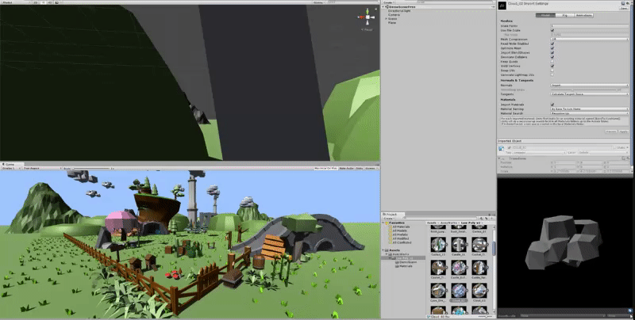635x320 pixels.
Task: Toggle Import BlendShapes checkbox
Action: [552, 52]
